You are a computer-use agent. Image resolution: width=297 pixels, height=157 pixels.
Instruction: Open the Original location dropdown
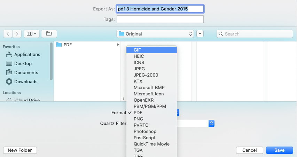(155, 34)
